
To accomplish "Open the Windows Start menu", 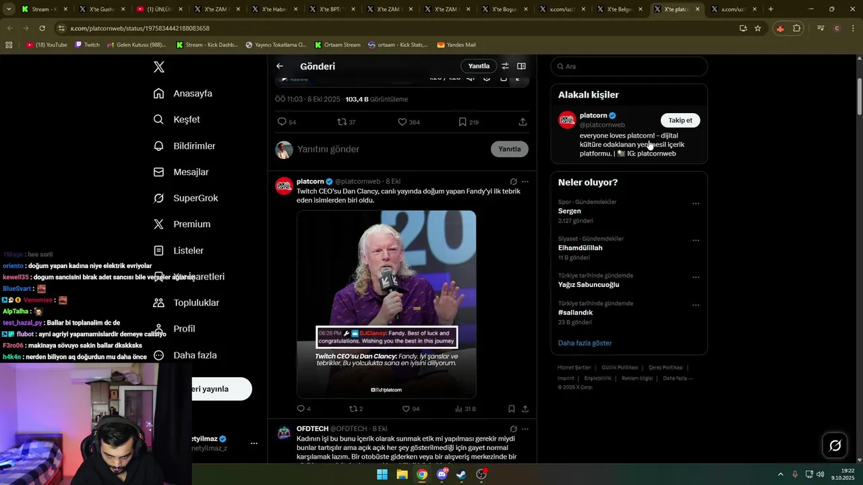I will (382, 474).
